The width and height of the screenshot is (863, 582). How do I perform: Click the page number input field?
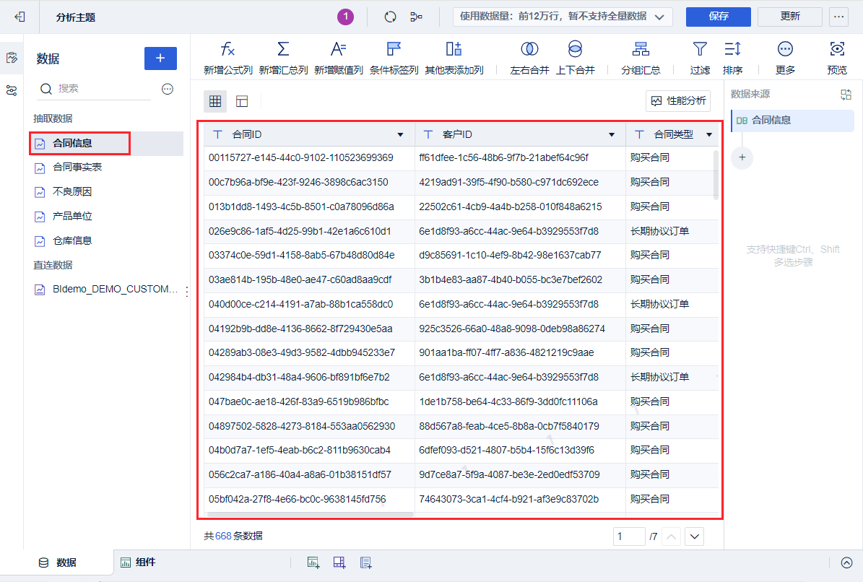point(628,537)
